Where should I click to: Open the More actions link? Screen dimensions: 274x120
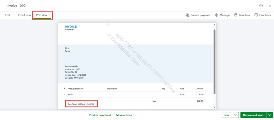click(x=124, y=115)
